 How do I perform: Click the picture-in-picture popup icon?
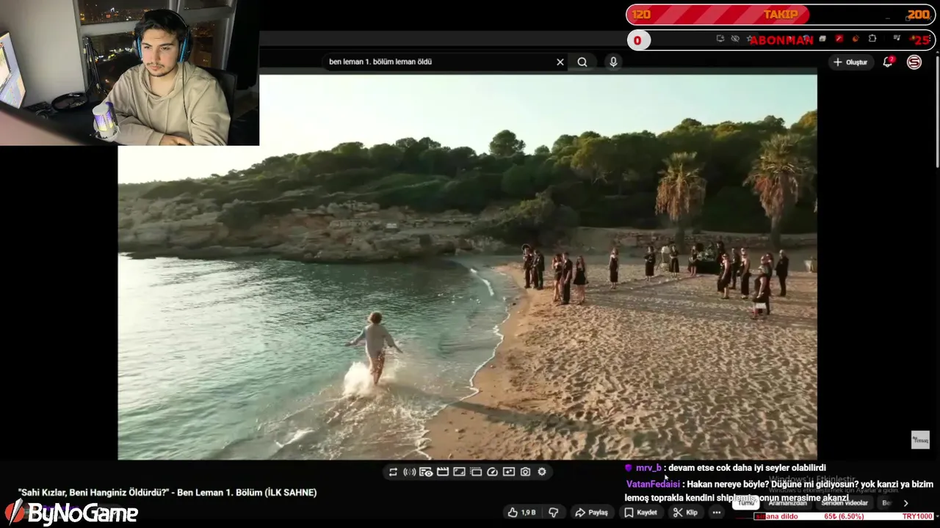coord(509,472)
